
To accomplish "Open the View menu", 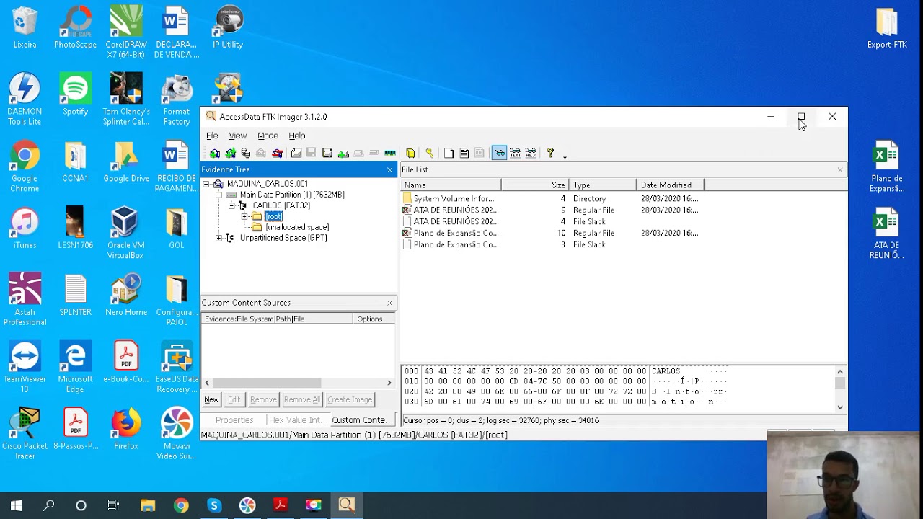I will point(237,136).
